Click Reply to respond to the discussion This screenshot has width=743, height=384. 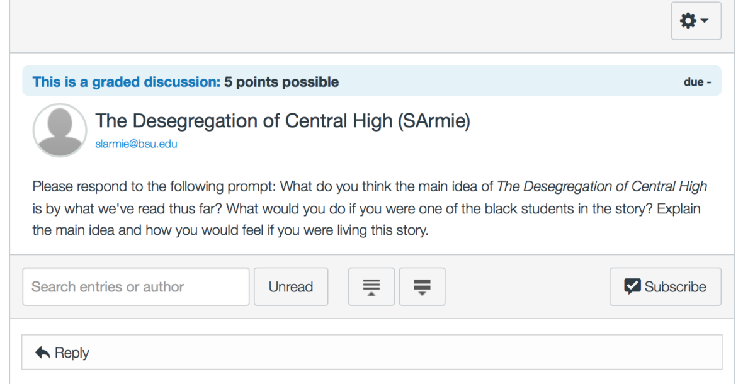71,353
